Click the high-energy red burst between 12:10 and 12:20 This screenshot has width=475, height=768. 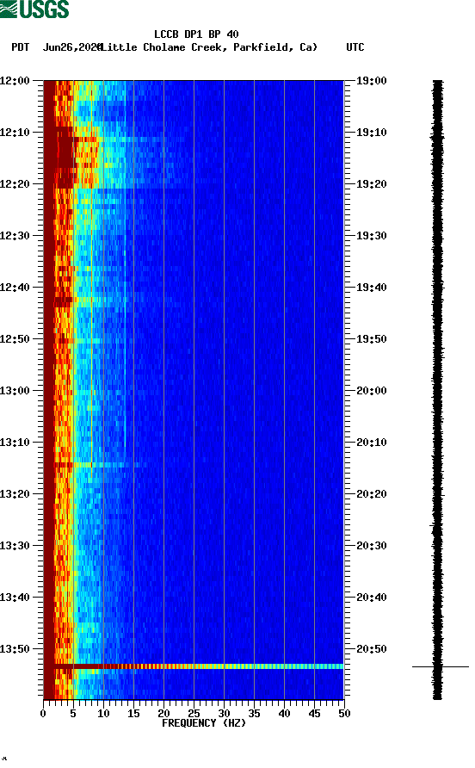point(65,158)
